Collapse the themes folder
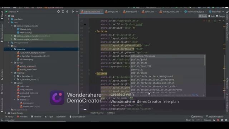This screenshot has height=129, width=229. click(x=15, y=100)
